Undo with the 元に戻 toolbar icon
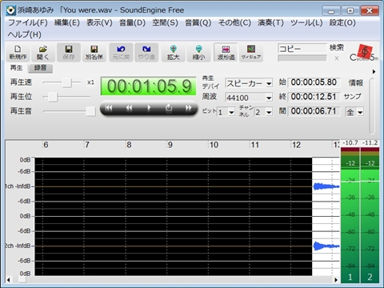The width and height of the screenshot is (384, 288). click(121, 53)
